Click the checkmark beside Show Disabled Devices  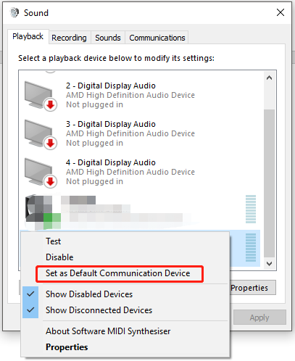click(30, 294)
